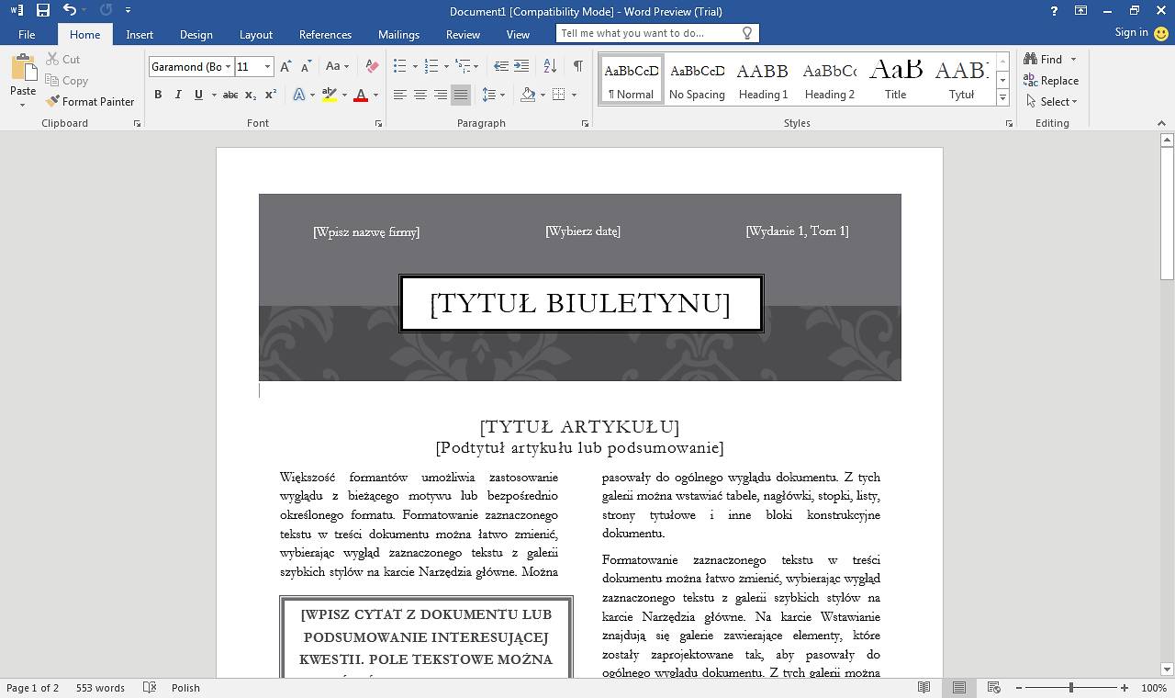Show paragraph formatting marks

(x=577, y=65)
